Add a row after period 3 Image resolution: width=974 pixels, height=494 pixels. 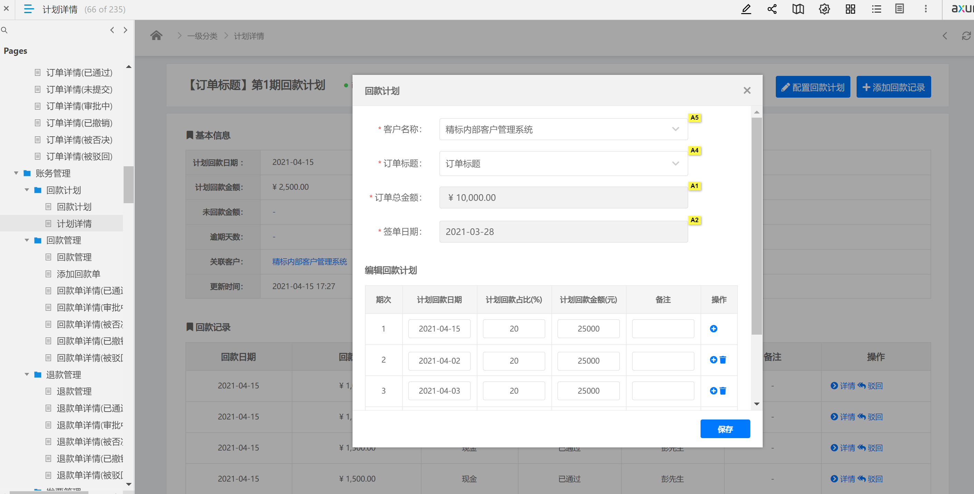coord(713,391)
